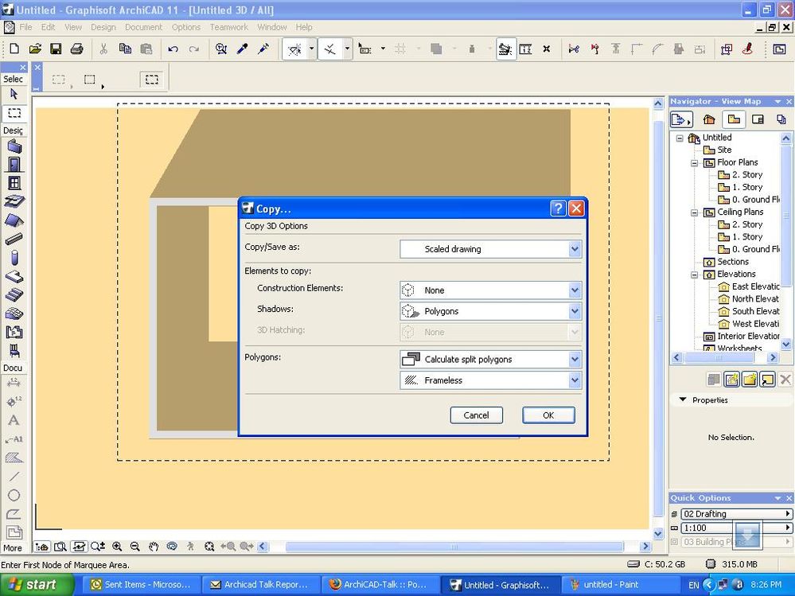The width and height of the screenshot is (795, 596).
Task: Open the Document menu
Action: 143,27
